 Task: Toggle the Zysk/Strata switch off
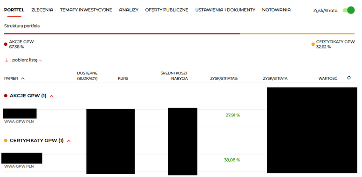click(348, 10)
